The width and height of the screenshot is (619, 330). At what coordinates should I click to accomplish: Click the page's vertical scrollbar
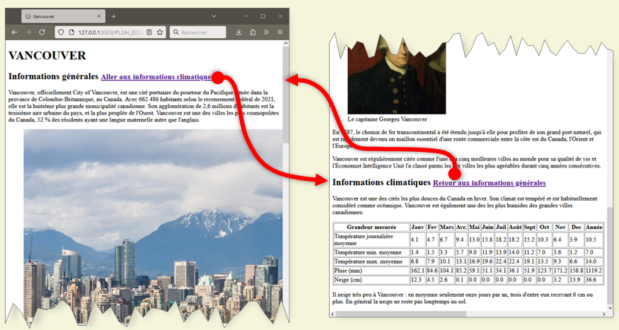pyautogui.click(x=286, y=106)
